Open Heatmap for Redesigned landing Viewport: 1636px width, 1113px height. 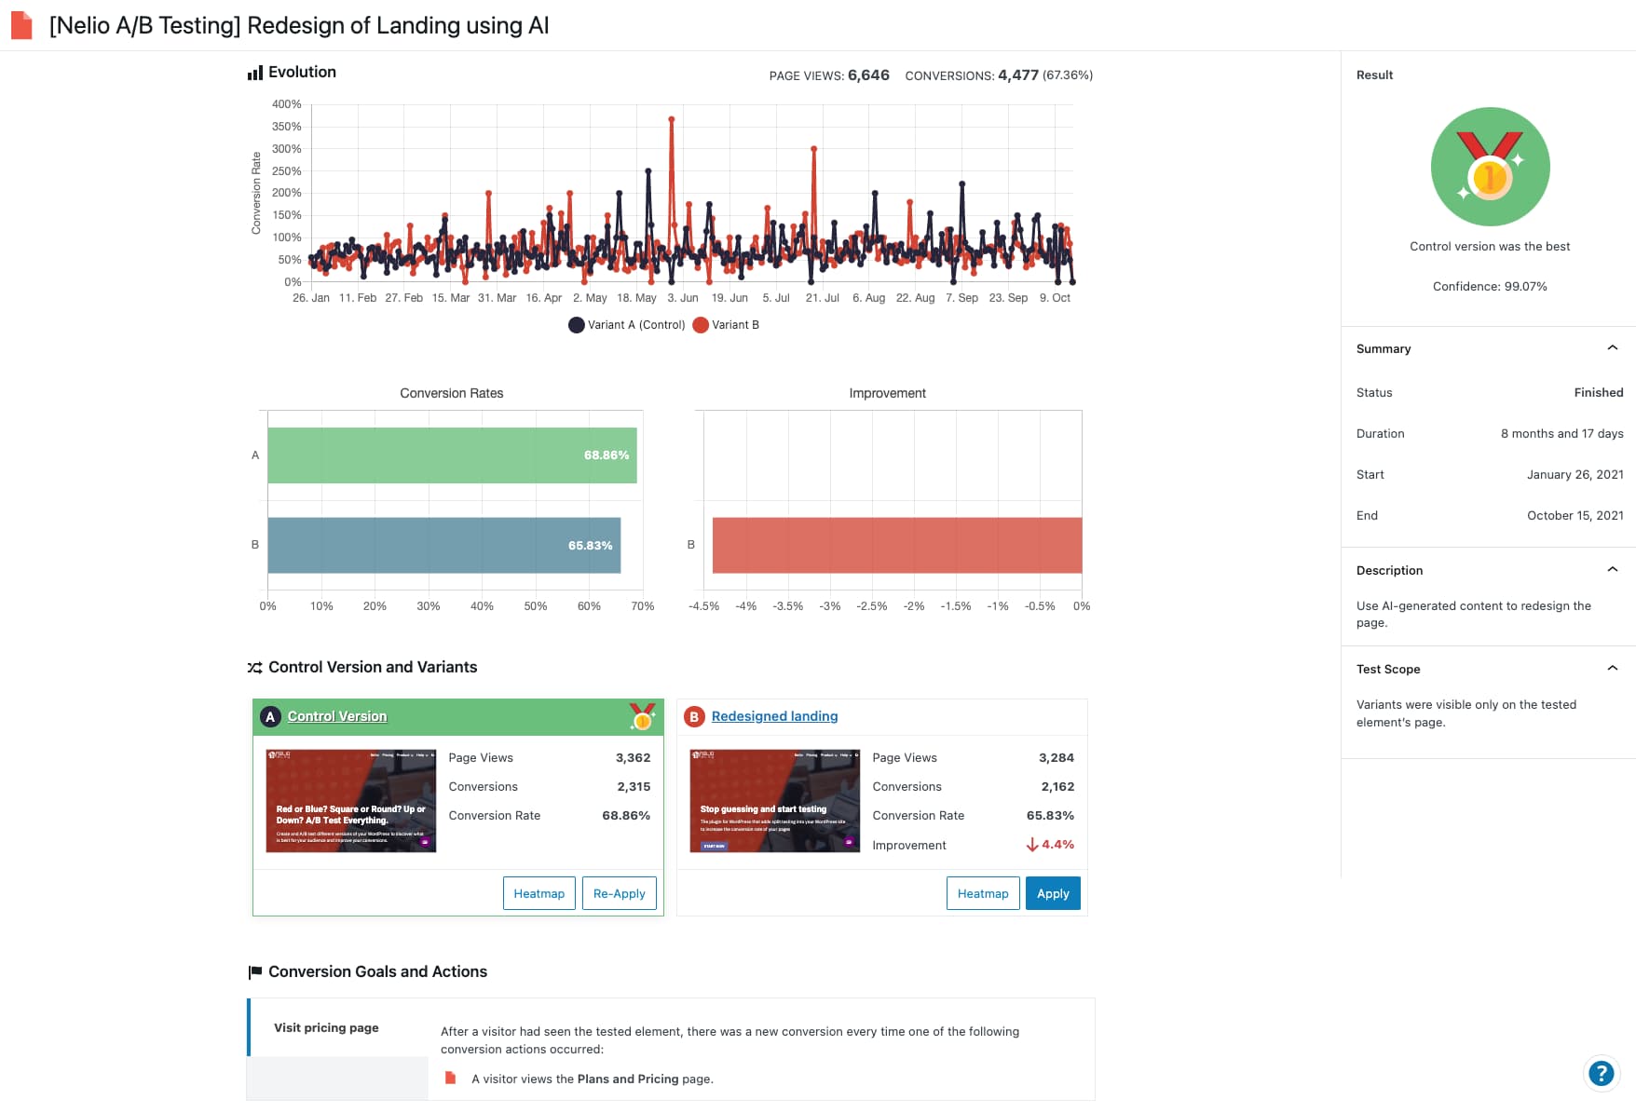click(983, 893)
